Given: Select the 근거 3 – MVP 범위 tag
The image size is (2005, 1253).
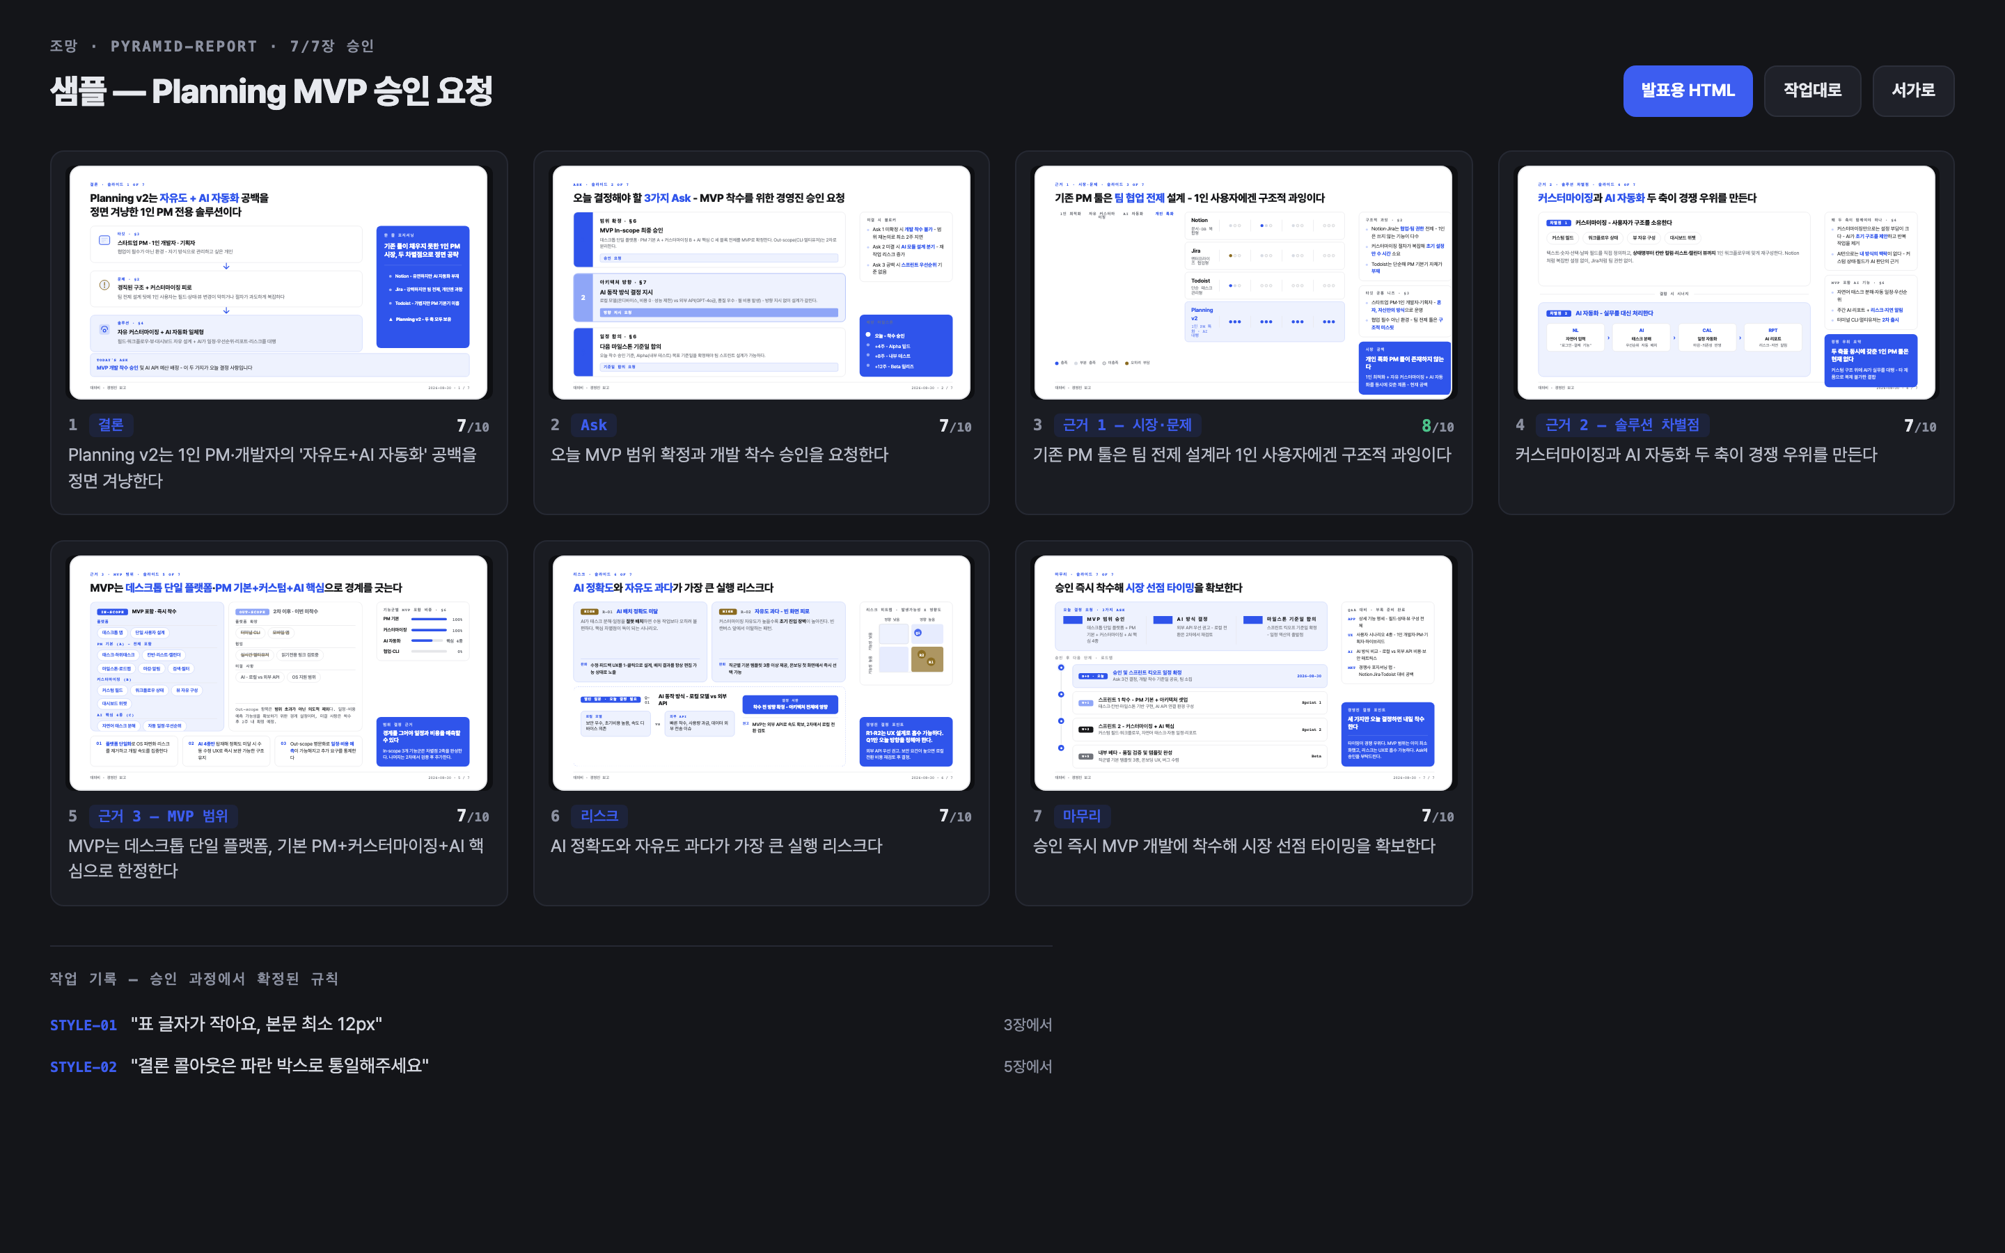Looking at the screenshot, I should tap(163, 817).
